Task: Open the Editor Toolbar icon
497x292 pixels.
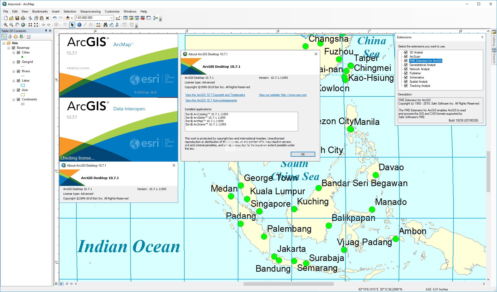Action: (x=118, y=18)
